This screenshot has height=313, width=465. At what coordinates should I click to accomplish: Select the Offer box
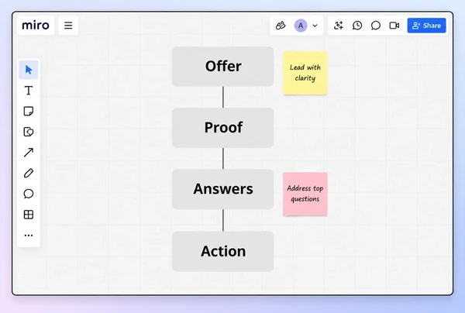click(x=223, y=67)
